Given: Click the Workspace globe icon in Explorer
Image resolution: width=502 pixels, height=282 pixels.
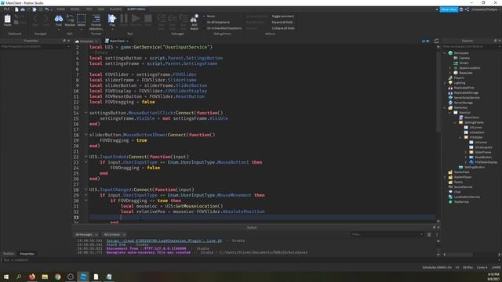Looking at the screenshot, I should (x=450, y=52).
